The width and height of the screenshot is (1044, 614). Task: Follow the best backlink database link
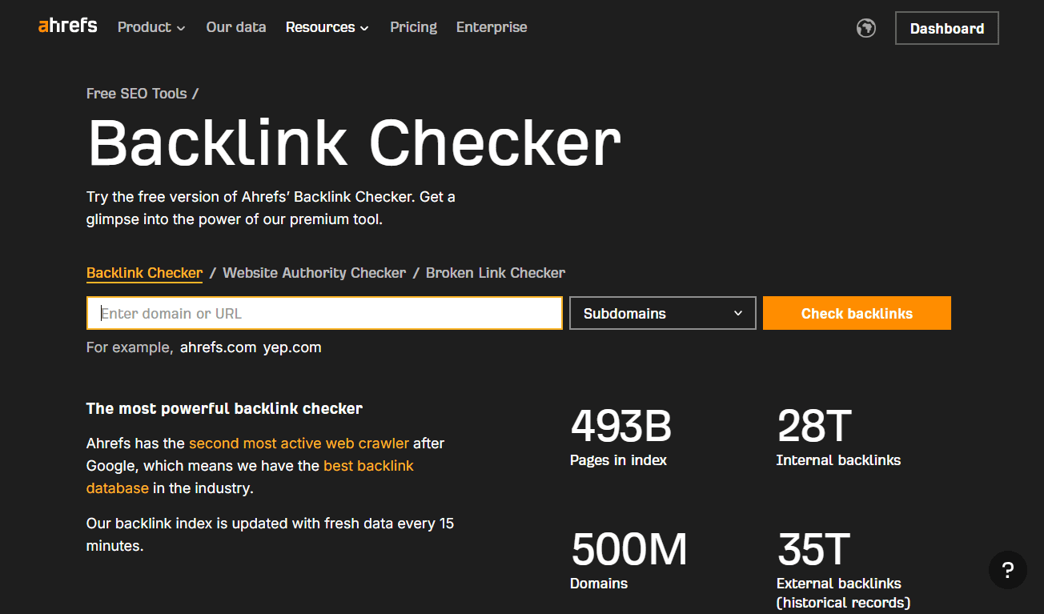click(x=368, y=465)
